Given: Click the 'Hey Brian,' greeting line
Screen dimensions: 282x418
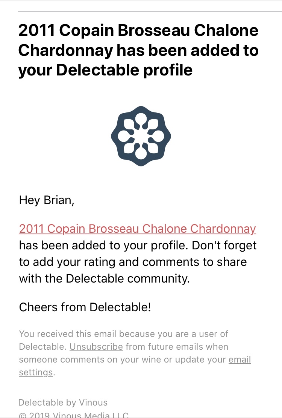Looking at the screenshot, I should (x=47, y=200).
